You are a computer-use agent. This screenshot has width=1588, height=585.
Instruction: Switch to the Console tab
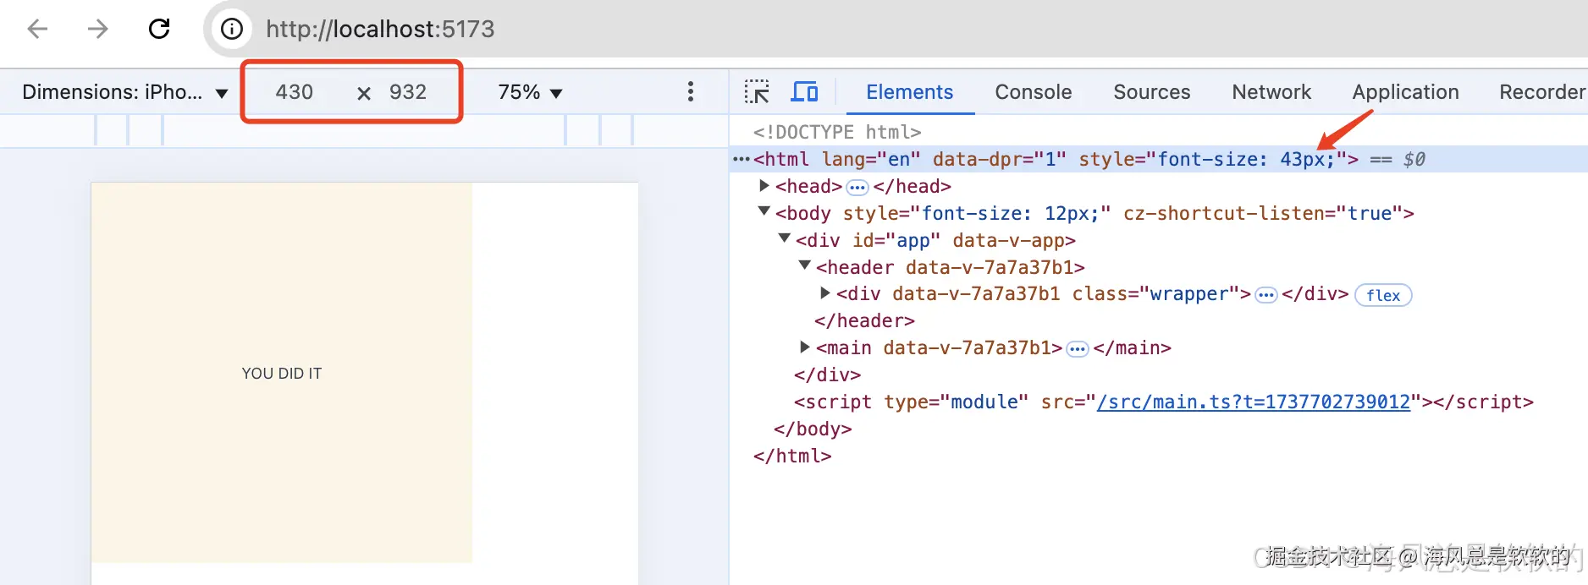[x=1034, y=92]
